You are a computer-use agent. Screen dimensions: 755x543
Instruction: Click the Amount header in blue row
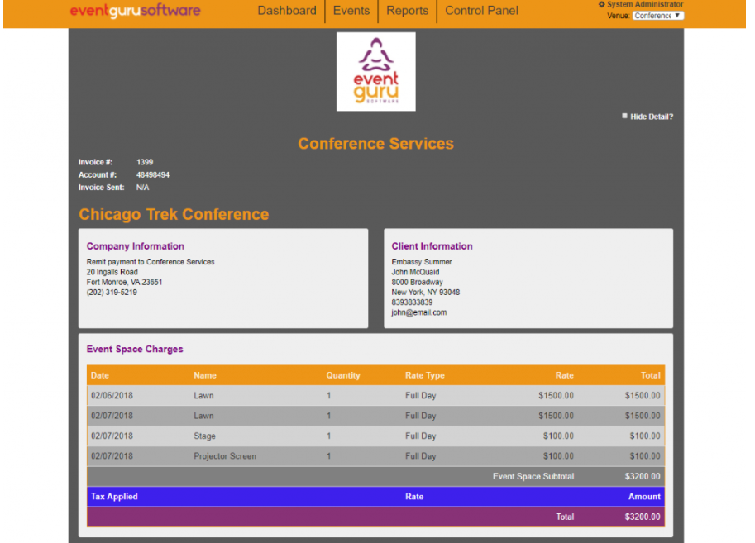(x=644, y=497)
